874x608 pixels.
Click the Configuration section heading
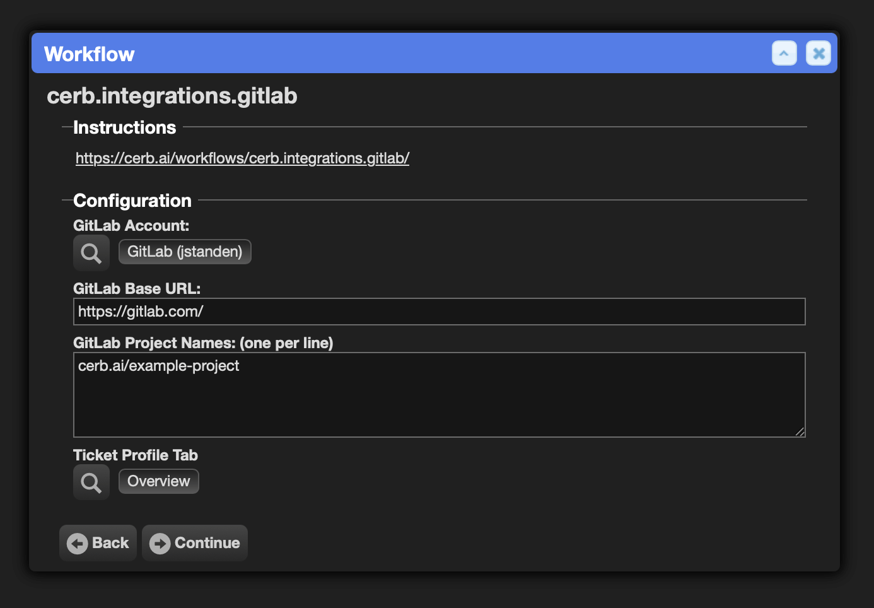132,201
